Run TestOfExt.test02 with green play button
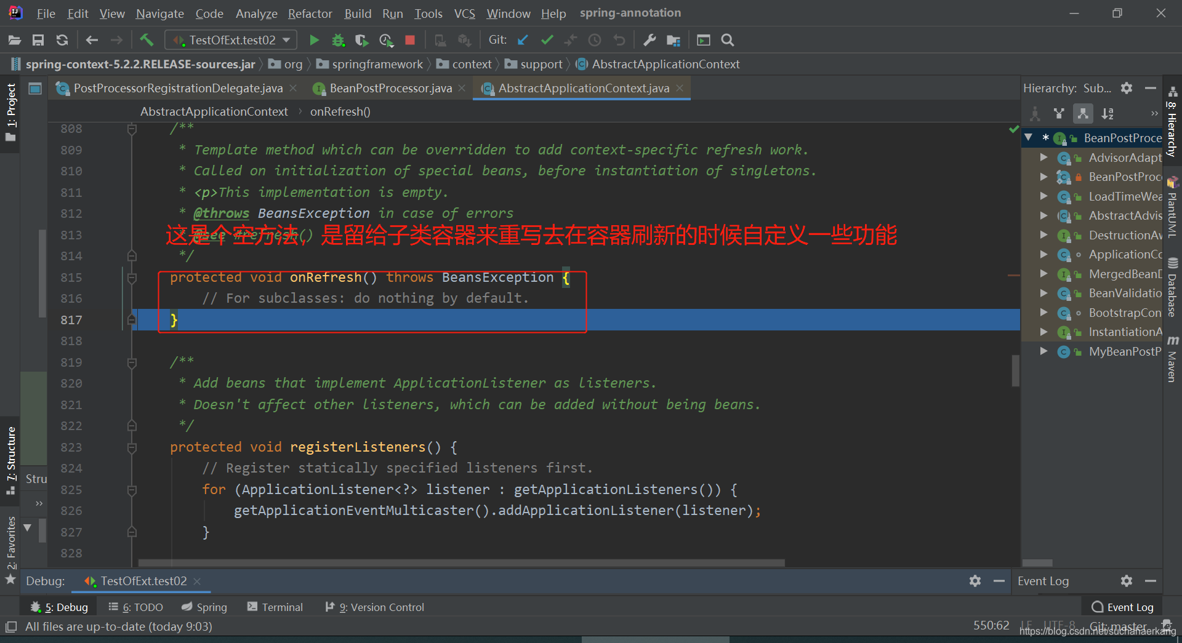This screenshot has width=1182, height=643. click(x=314, y=40)
